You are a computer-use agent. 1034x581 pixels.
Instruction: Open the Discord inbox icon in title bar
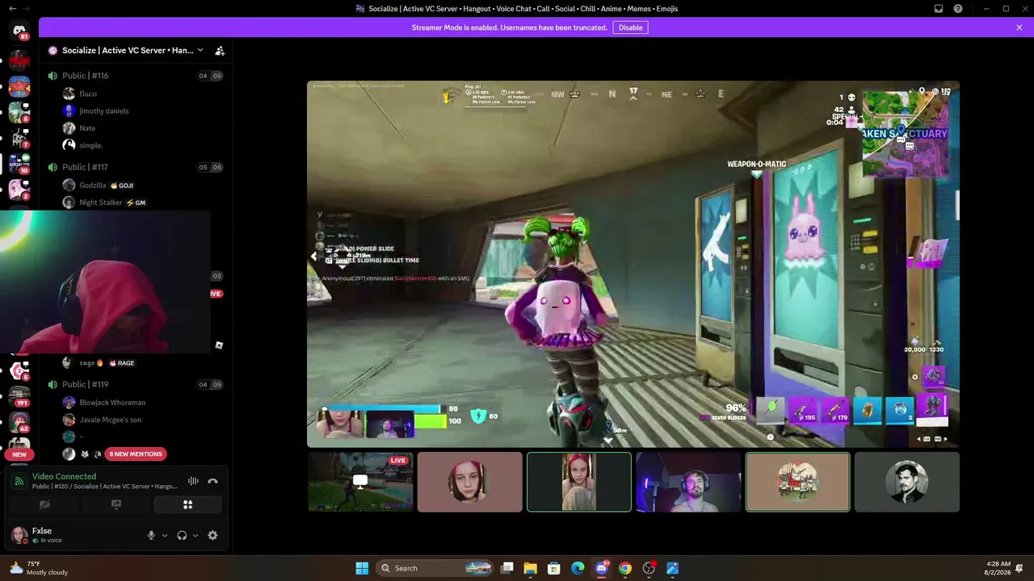click(x=939, y=9)
